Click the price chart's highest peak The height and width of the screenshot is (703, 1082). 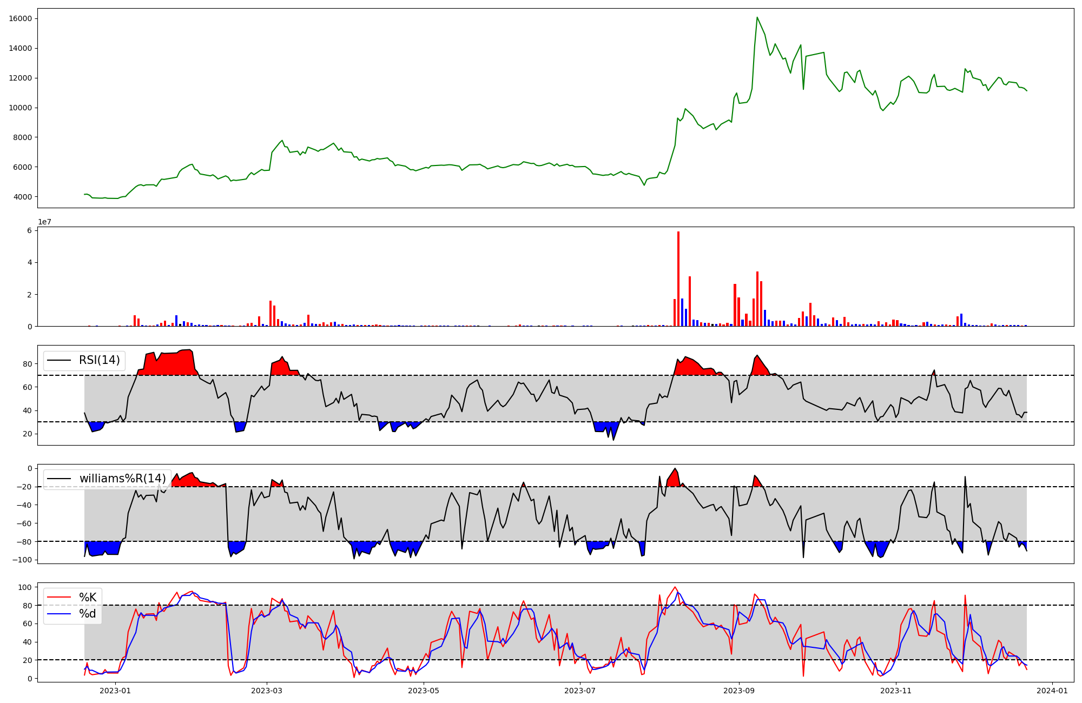757,18
